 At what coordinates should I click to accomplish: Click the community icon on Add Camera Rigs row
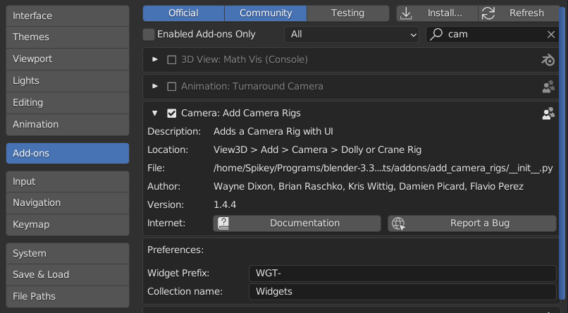pos(548,113)
